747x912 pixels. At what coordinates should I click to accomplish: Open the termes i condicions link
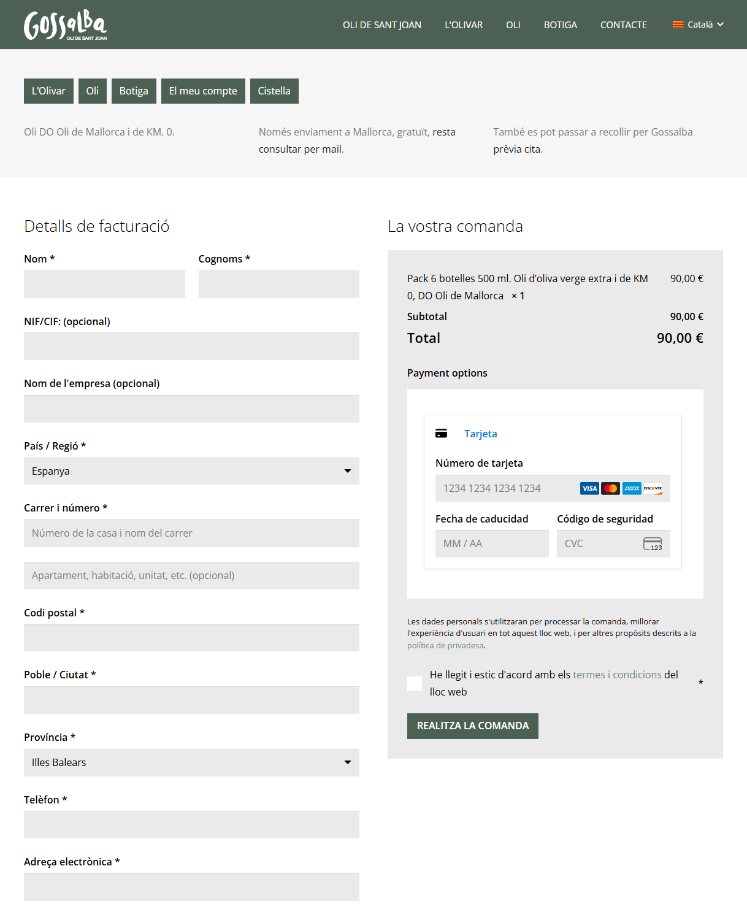pos(617,675)
